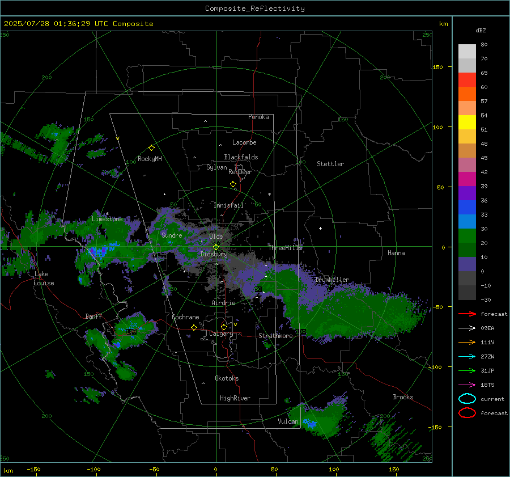Click the Didsbury city label

[x=214, y=254]
